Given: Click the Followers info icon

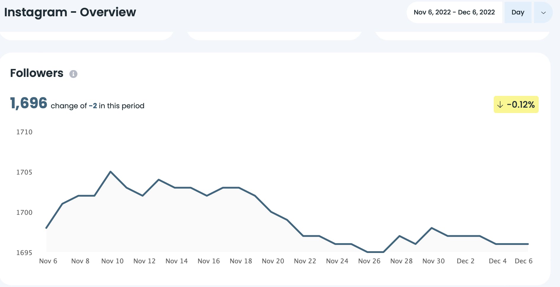Looking at the screenshot, I should [73, 74].
